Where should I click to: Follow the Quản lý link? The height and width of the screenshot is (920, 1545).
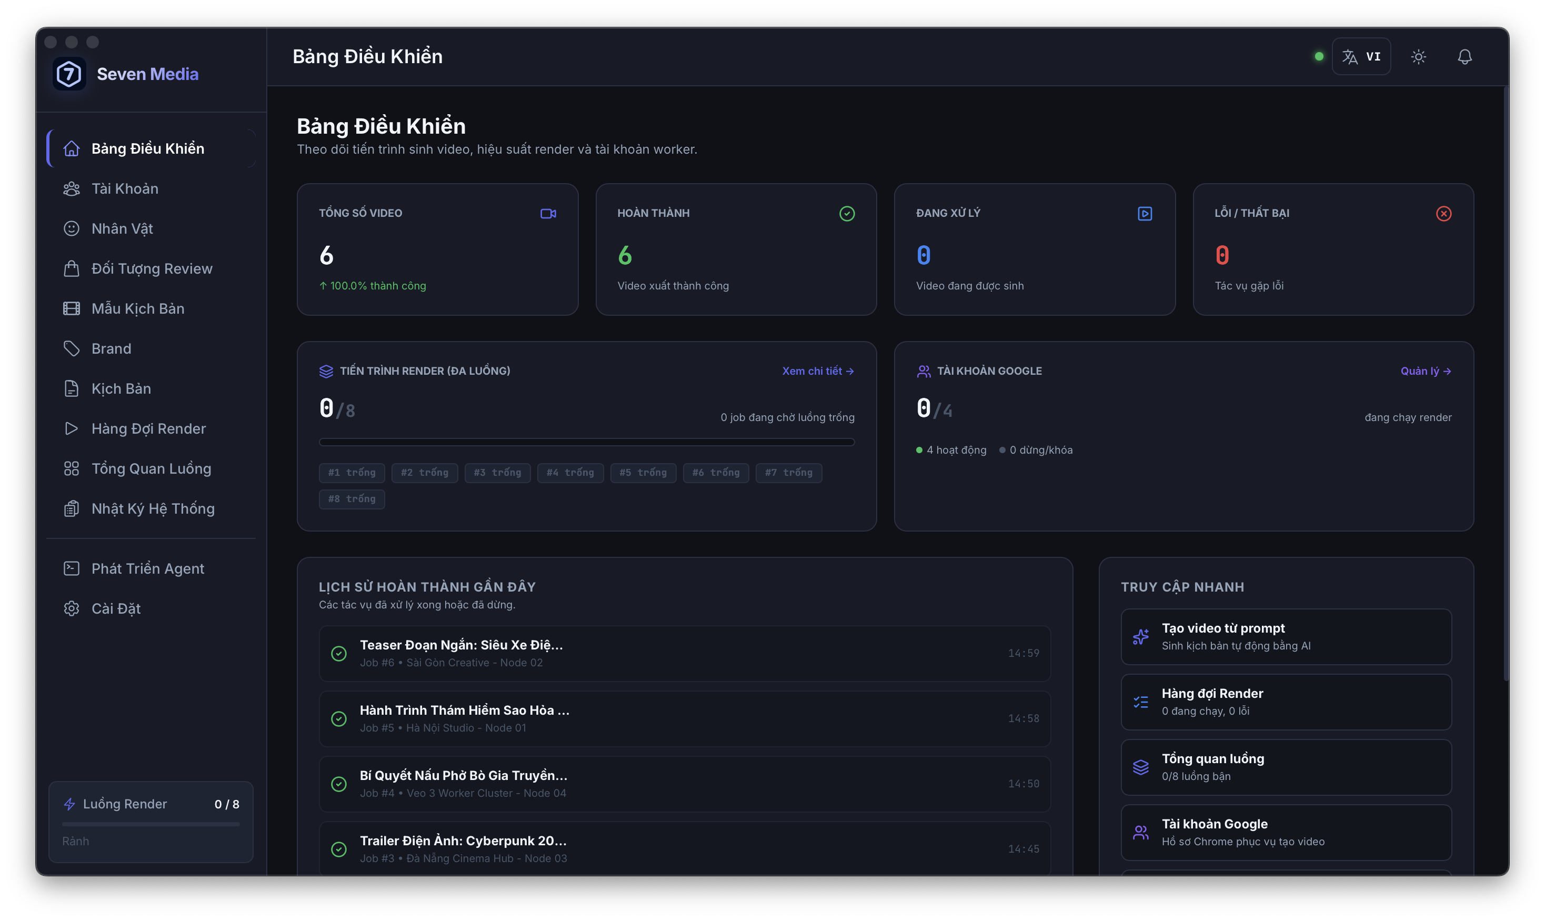coord(1425,371)
